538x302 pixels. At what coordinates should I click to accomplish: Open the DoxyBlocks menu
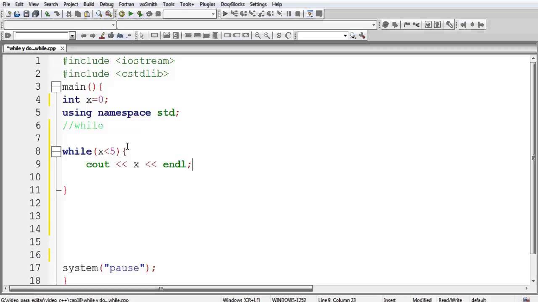[x=232, y=4]
